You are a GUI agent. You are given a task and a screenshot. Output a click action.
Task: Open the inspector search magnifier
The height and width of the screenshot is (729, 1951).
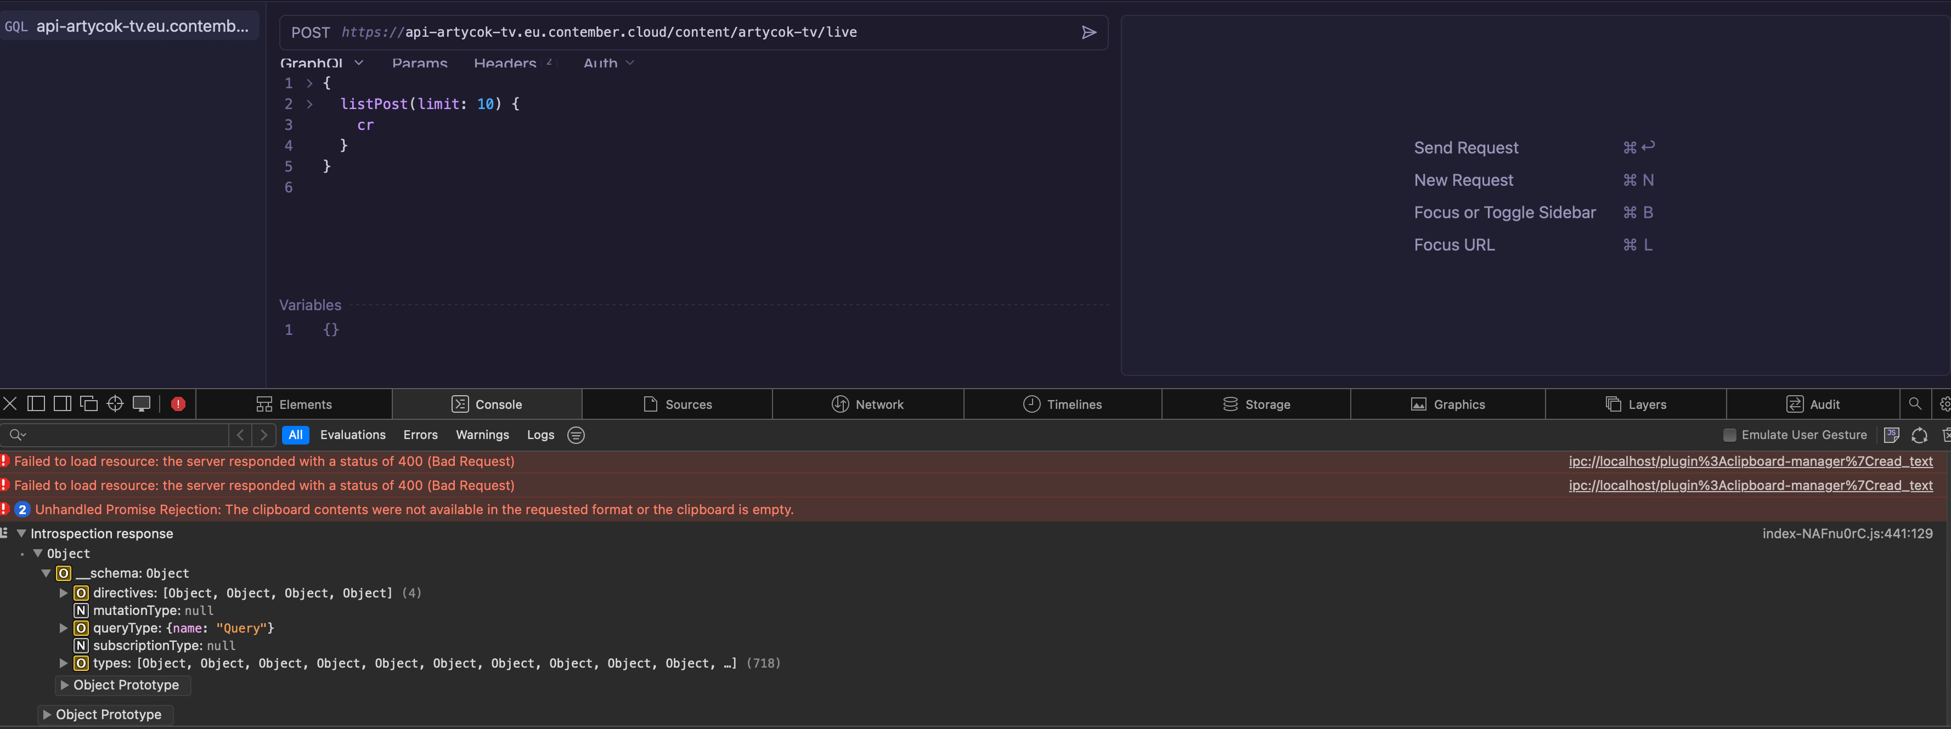[x=1915, y=403]
